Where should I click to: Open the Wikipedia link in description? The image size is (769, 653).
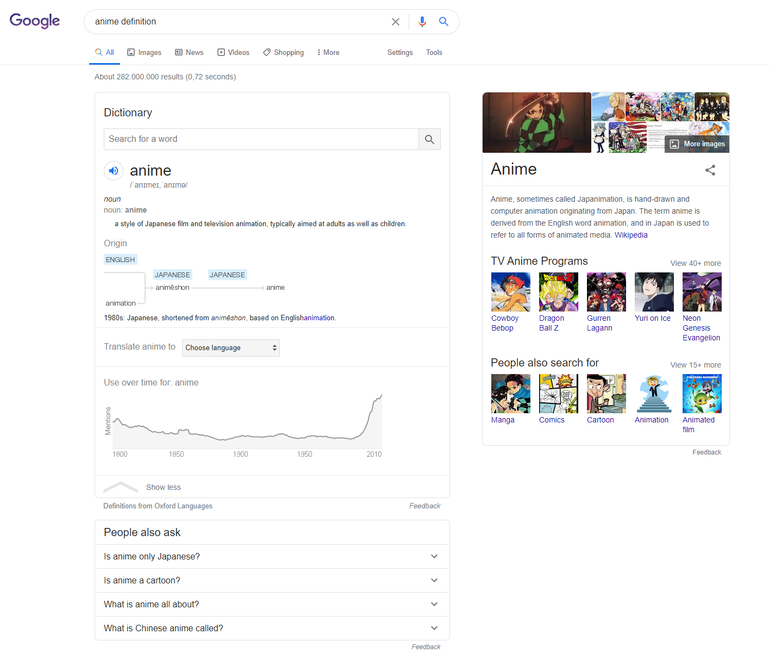[631, 235]
